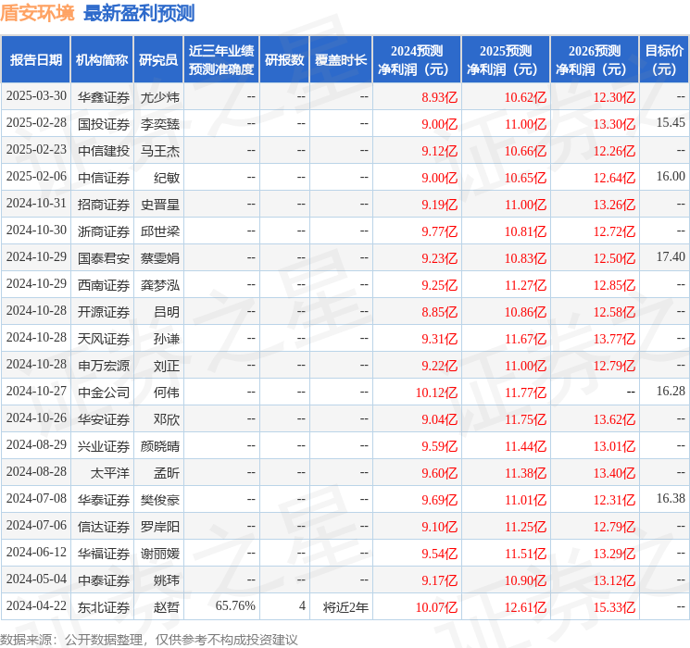690x648 pixels.
Task: Click the 研报数 column header
Action: pyautogui.click(x=284, y=59)
